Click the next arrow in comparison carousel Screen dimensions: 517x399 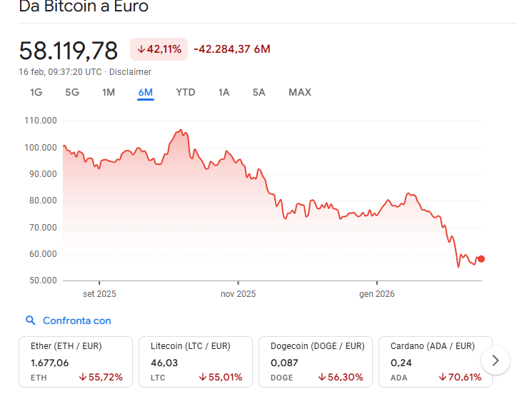[495, 360]
